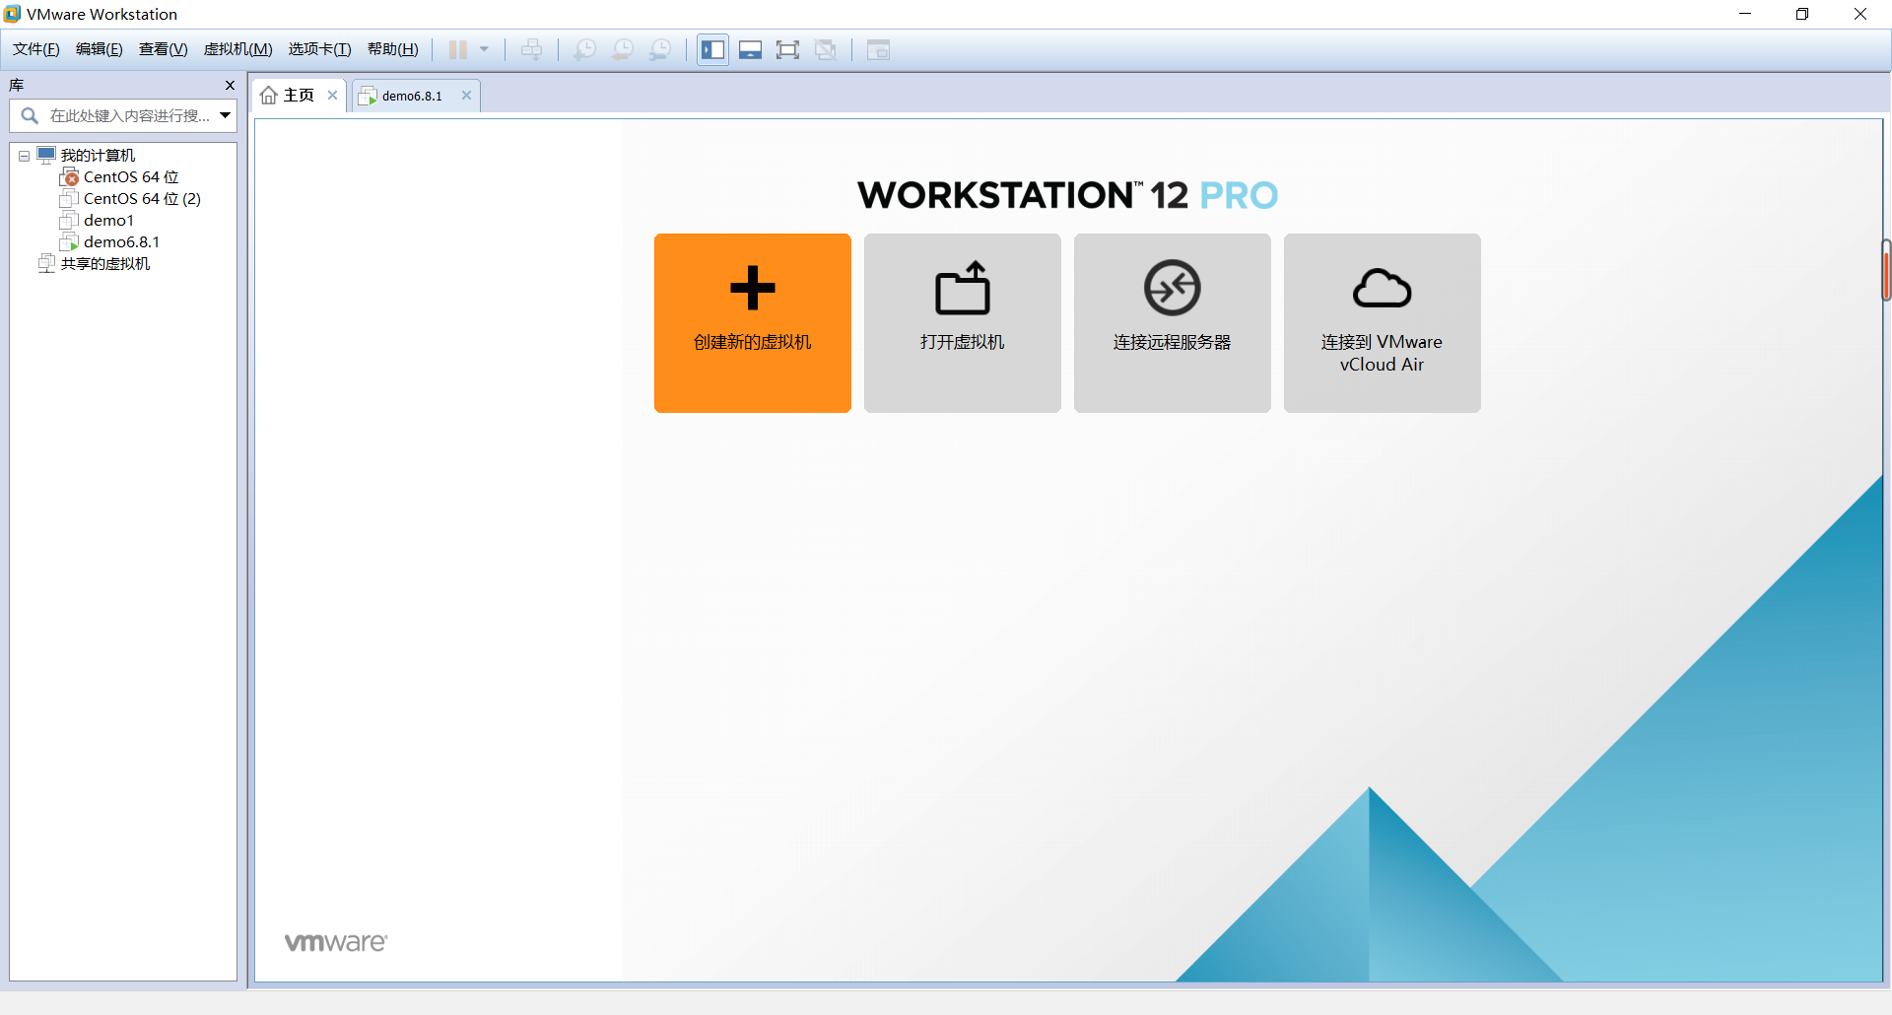Open the power options dropdown arrow
The height and width of the screenshot is (1015, 1892).
(x=484, y=49)
